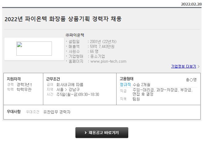Click the chevron next to 기업정보 더보기

click(198, 66)
